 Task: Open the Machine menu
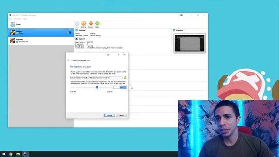point(17,19)
